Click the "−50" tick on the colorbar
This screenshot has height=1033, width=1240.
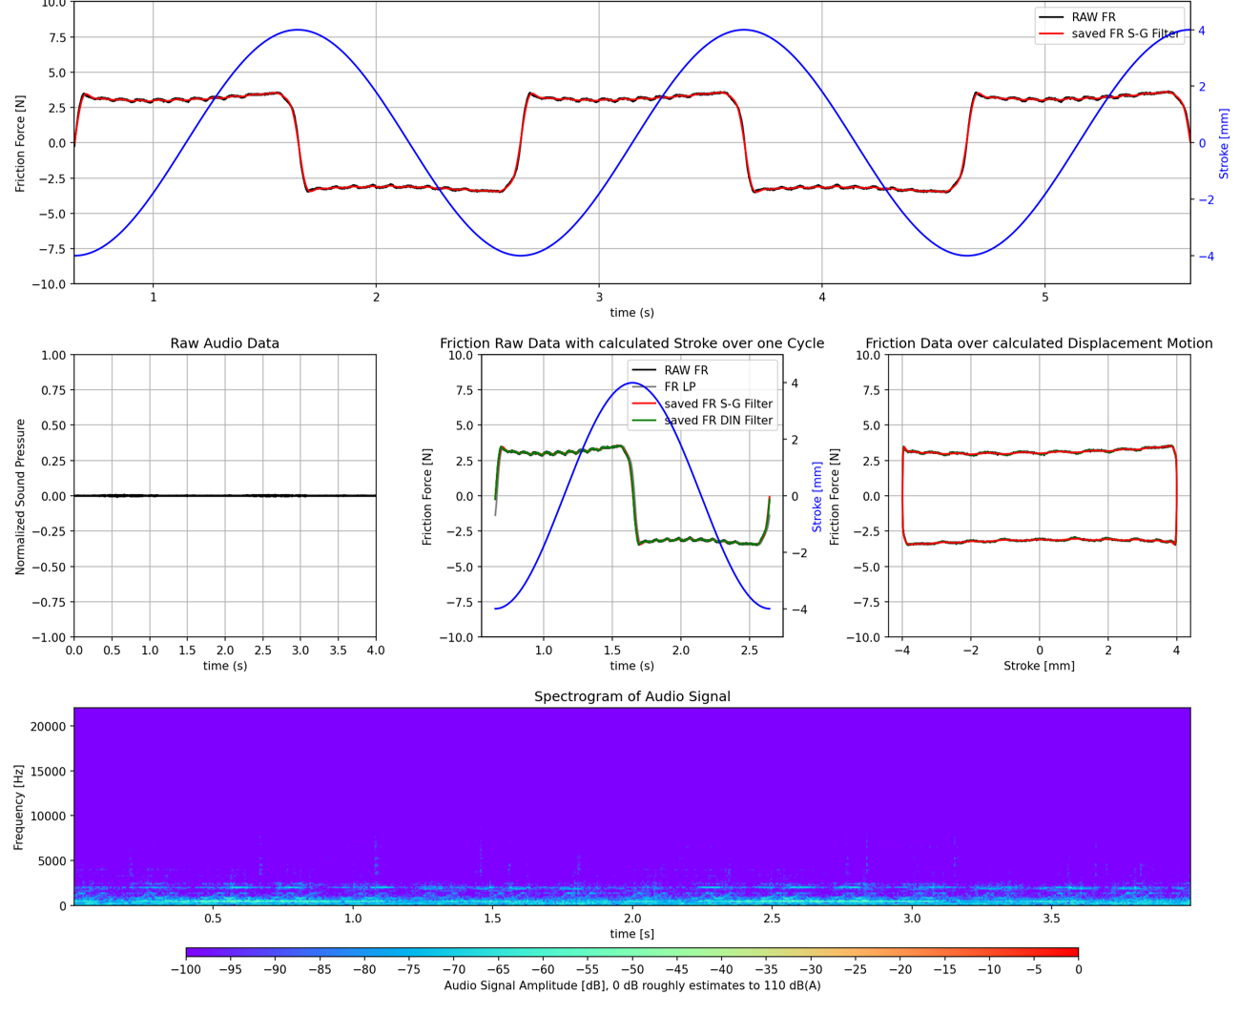coord(632,969)
